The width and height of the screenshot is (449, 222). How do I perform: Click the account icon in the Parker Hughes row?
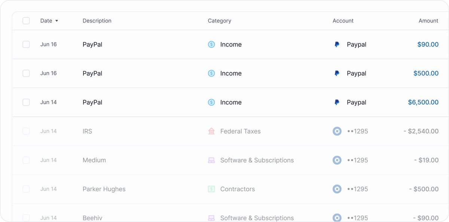coord(337,189)
